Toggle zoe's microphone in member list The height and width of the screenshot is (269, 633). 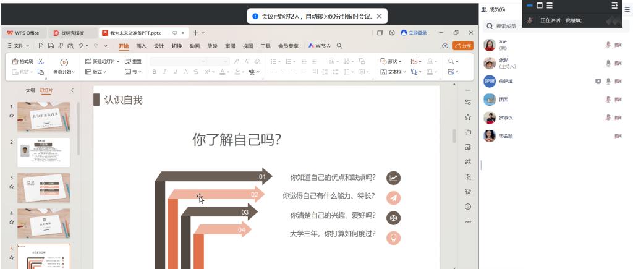pos(608,45)
